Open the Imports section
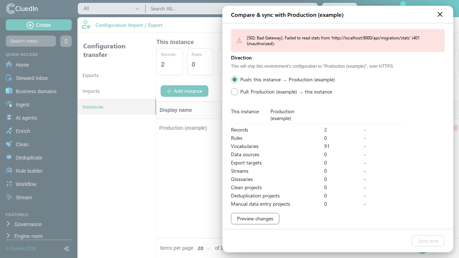The width and height of the screenshot is (459, 258). pos(117,91)
